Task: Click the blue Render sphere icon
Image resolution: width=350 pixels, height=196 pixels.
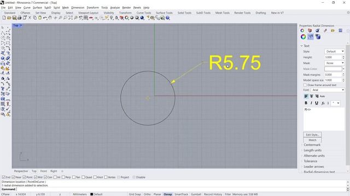Action: point(142,18)
